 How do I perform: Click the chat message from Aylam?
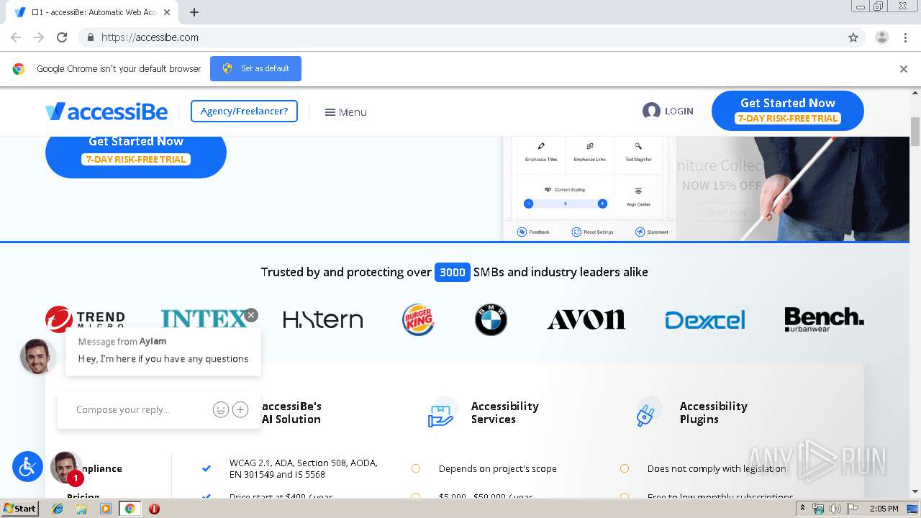(163, 351)
